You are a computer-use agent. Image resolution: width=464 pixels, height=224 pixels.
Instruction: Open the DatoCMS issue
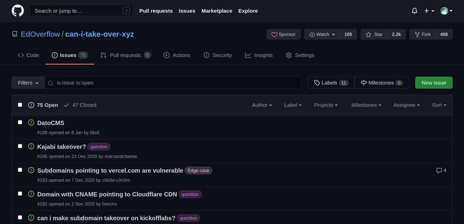tap(51, 123)
